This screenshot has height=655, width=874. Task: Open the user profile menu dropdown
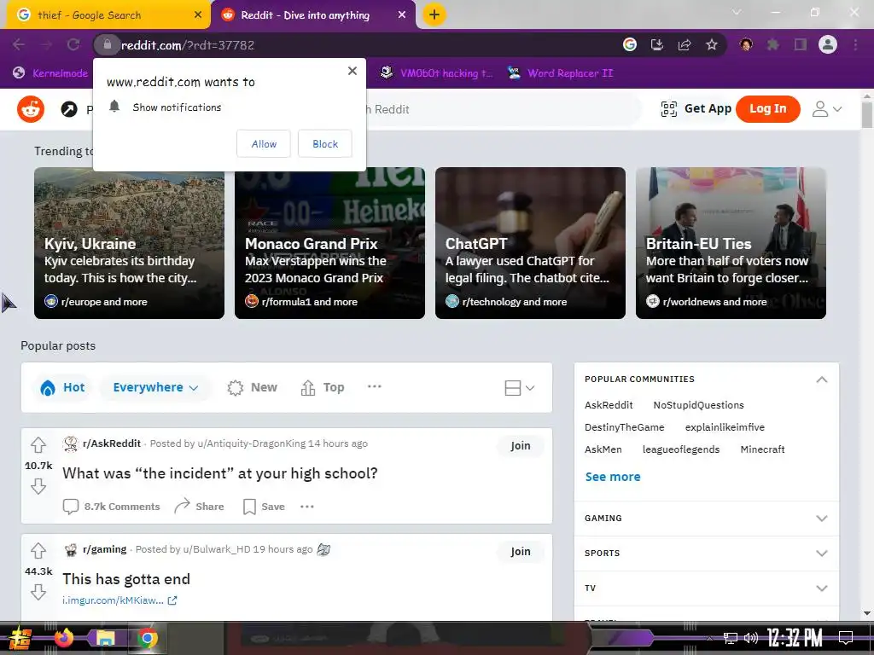coord(826,108)
